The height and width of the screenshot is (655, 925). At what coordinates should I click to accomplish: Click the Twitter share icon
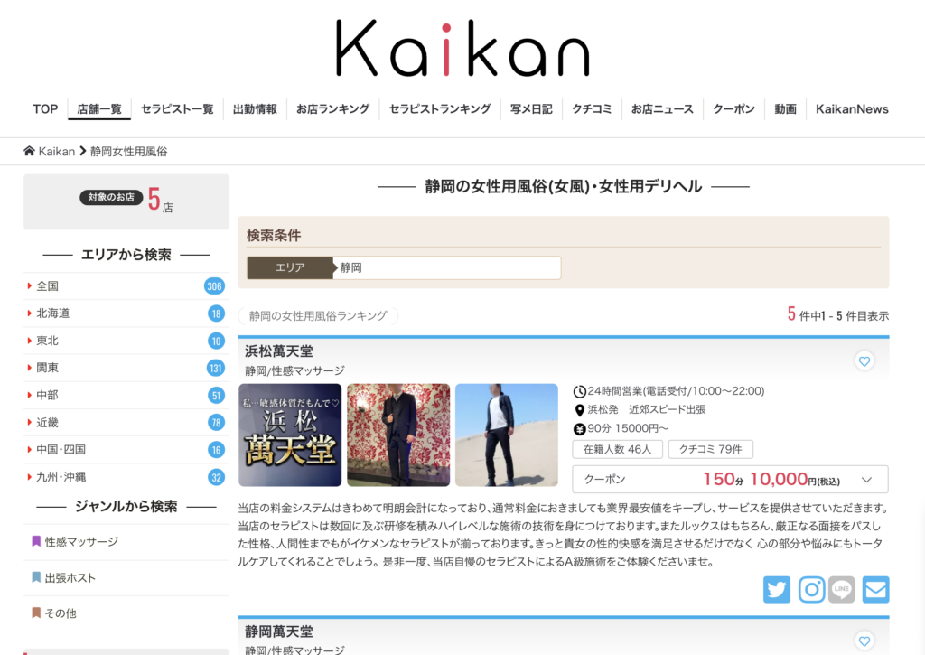pyautogui.click(x=776, y=589)
